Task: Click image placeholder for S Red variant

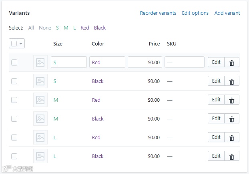Action: coord(40,62)
